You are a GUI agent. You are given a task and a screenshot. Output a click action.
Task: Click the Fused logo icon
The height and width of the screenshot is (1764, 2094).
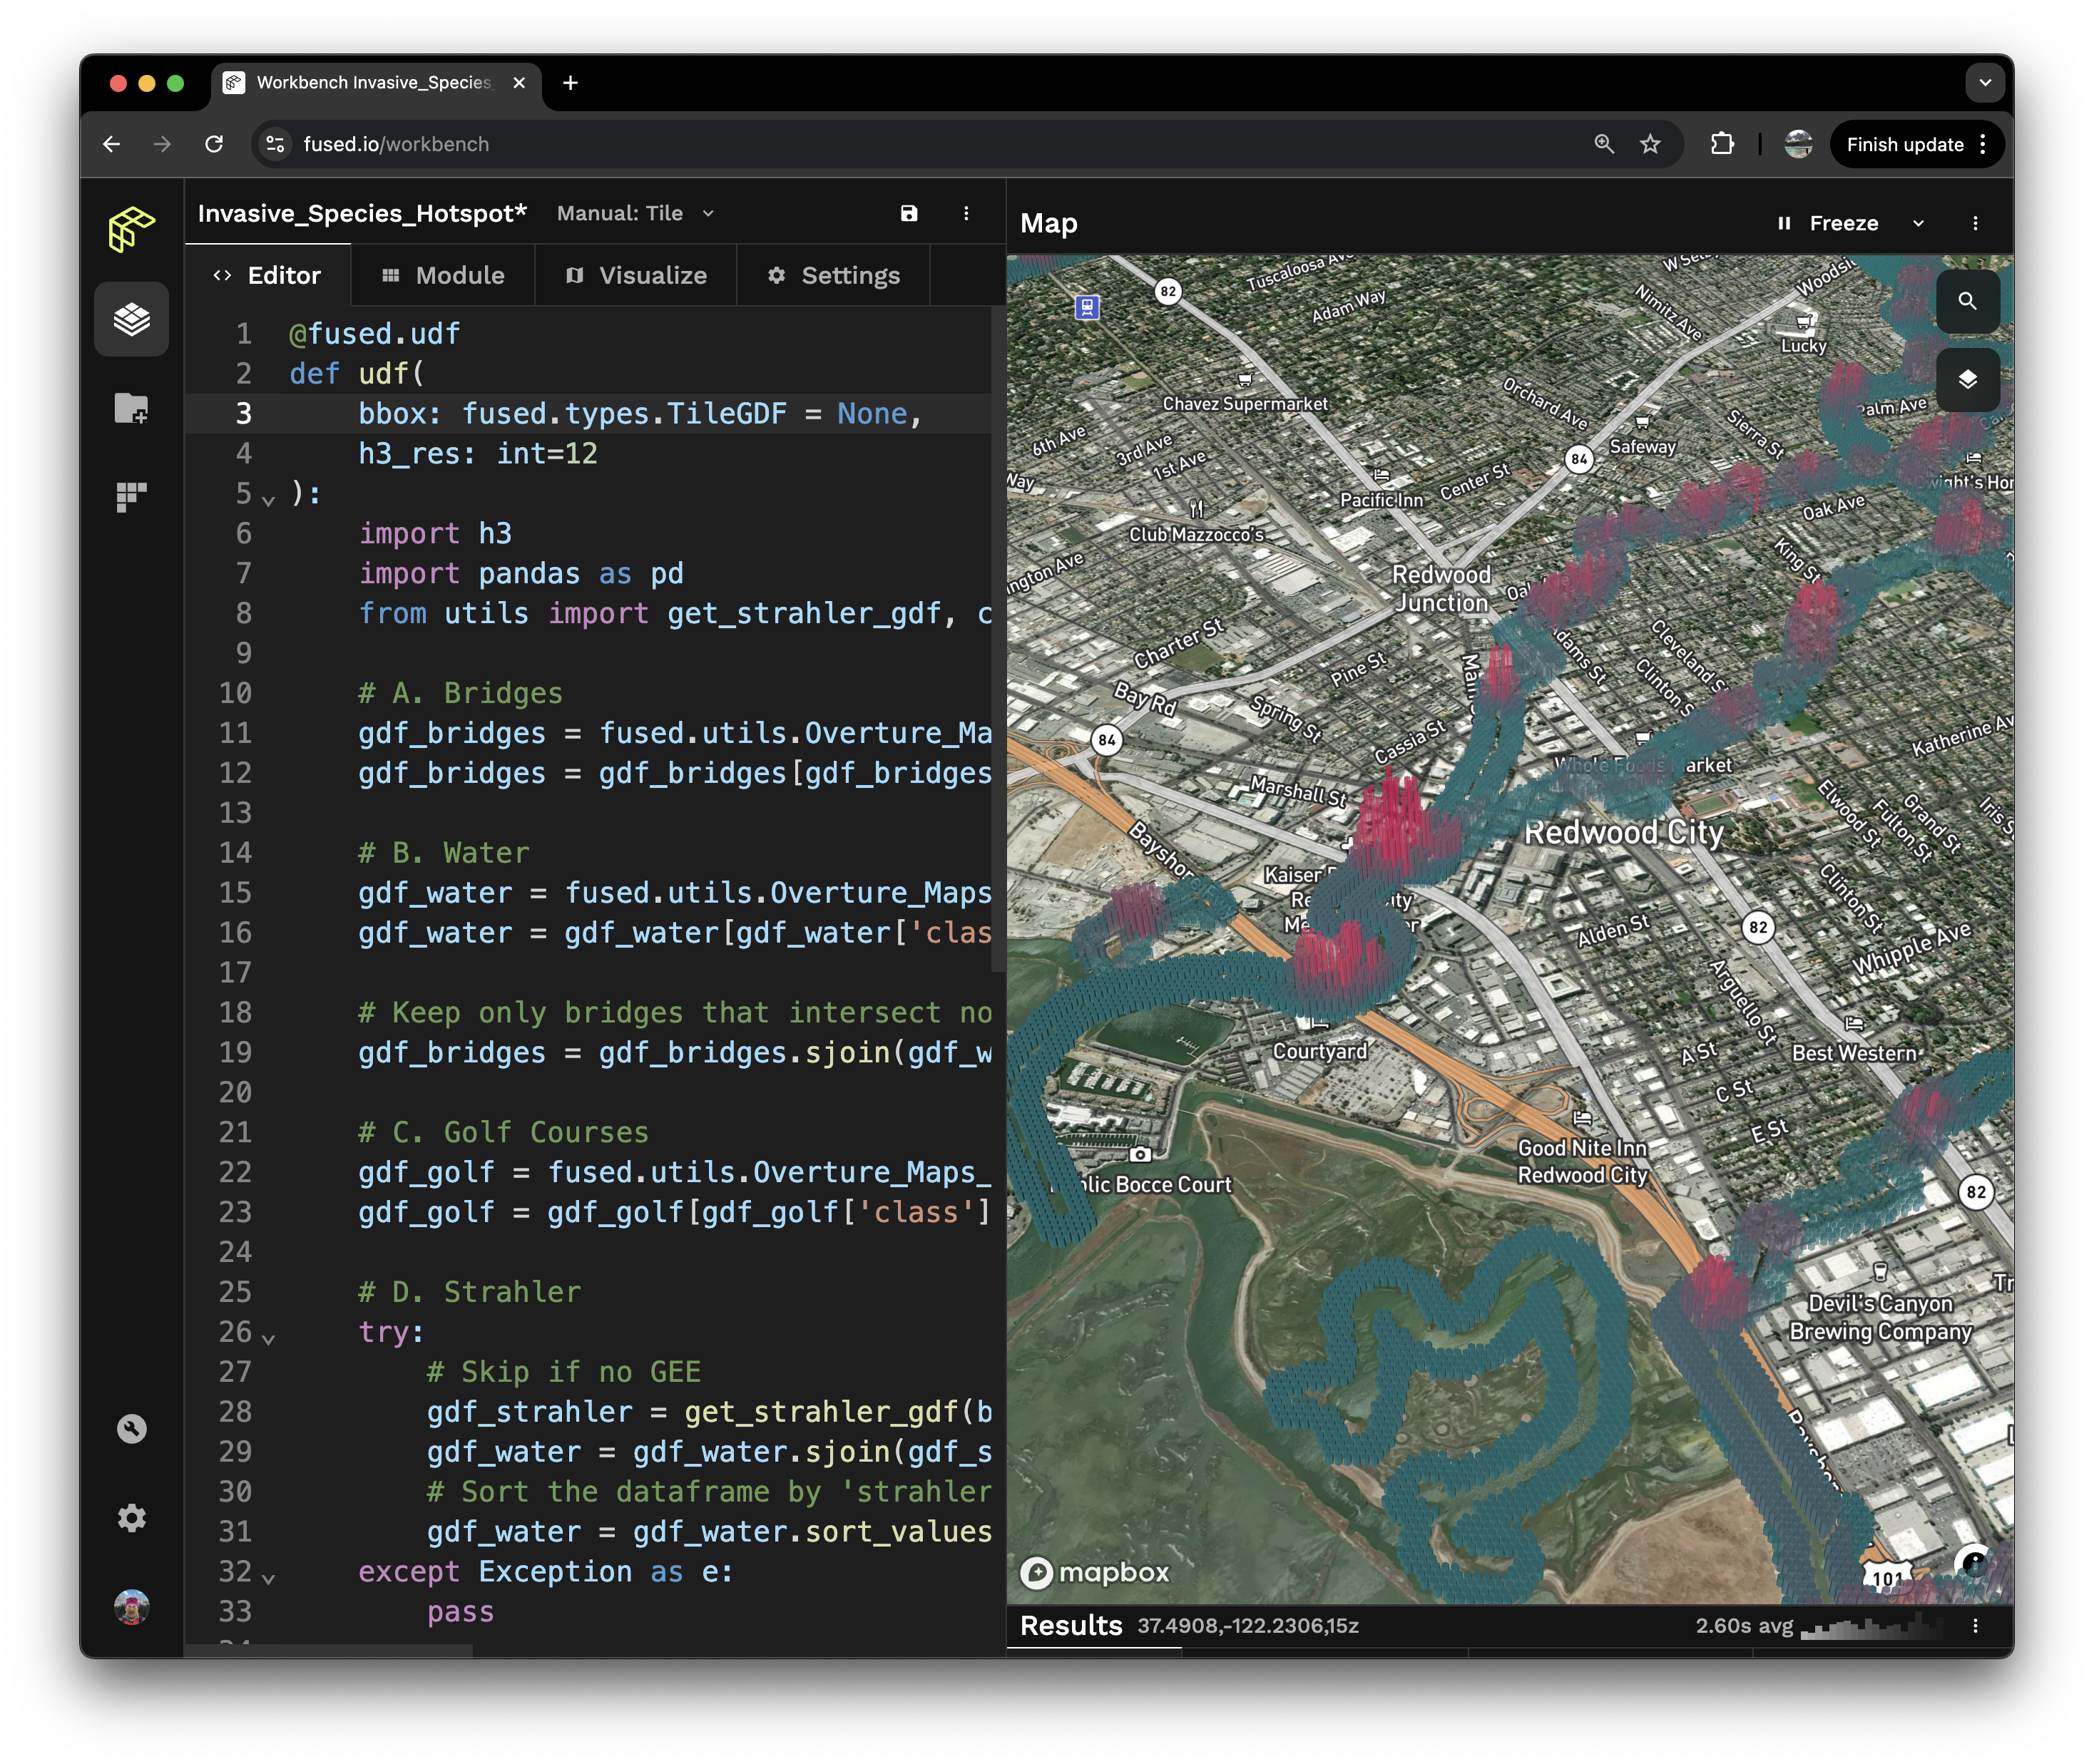click(x=131, y=229)
